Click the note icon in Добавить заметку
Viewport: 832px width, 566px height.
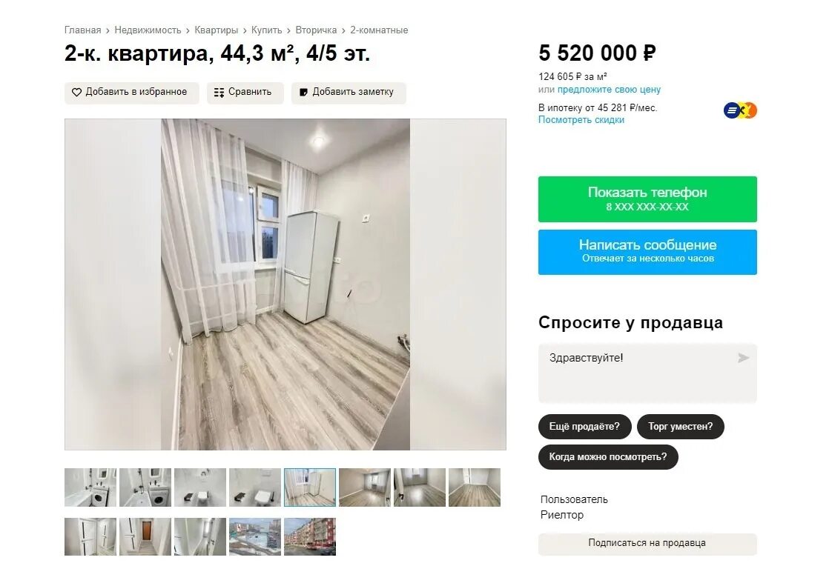(x=303, y=92)
